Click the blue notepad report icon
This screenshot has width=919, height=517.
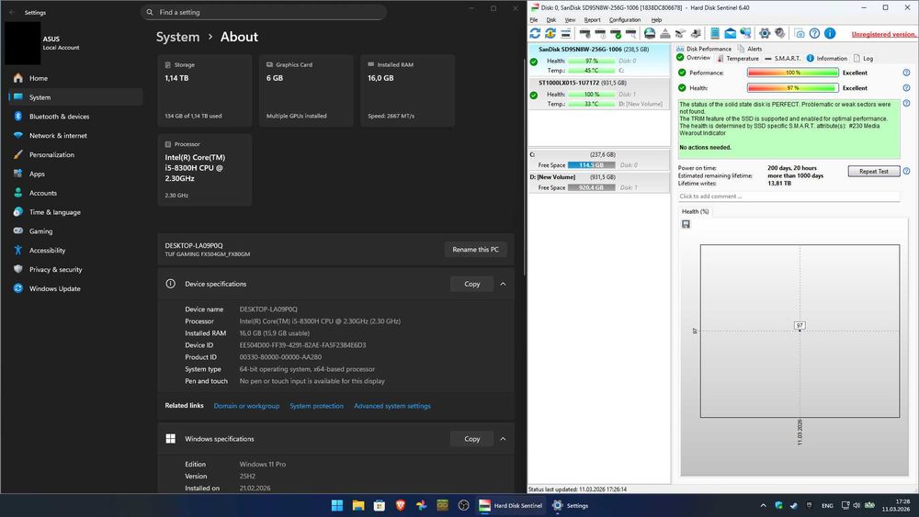pos(715,33)
